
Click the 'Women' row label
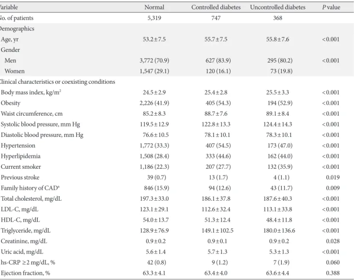pyautogui.click(x=15, y=71)
